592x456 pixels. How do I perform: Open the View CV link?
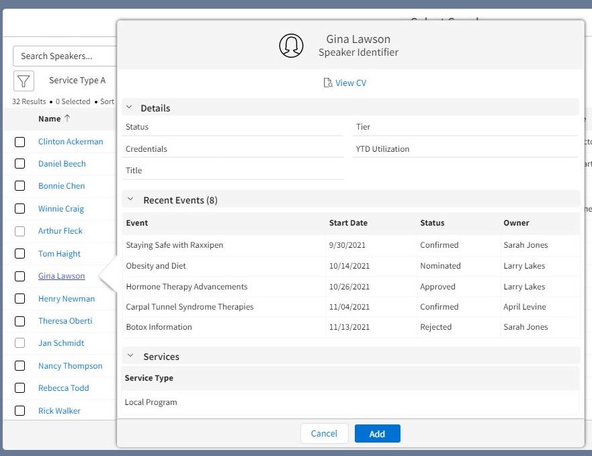coord(351,83)
